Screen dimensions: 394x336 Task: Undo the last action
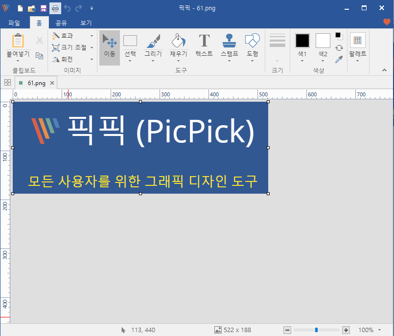pyautogui.click(x=67, y=8)
